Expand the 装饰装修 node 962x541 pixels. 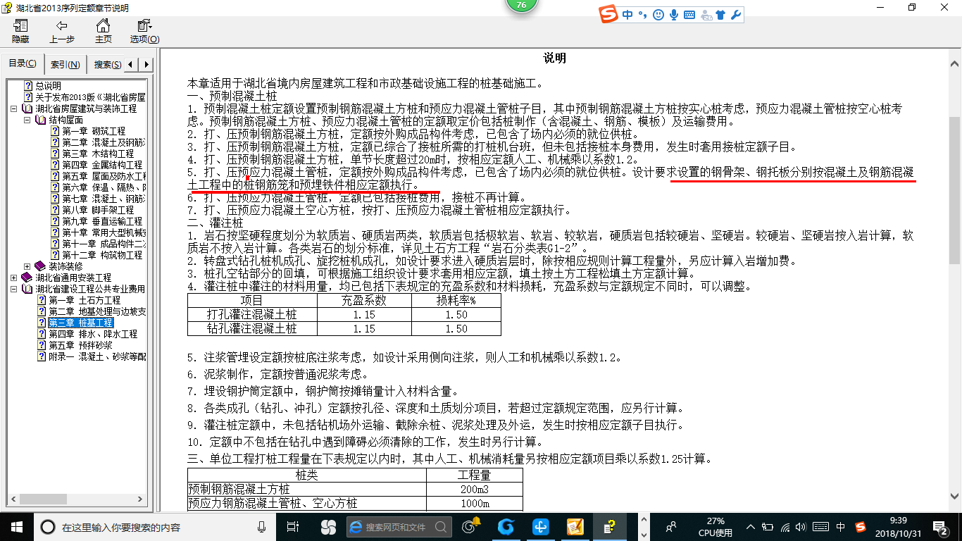click(x=27, y=267)
